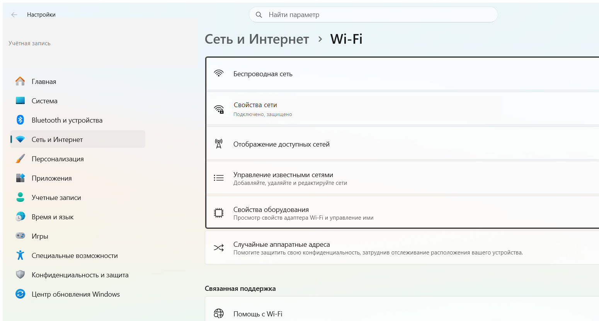
Task: Click the back arrow next to Настройки
Action: click(14, 15)
